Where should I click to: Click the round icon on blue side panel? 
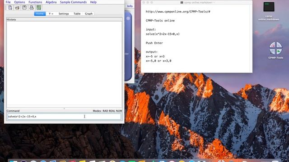128,18
